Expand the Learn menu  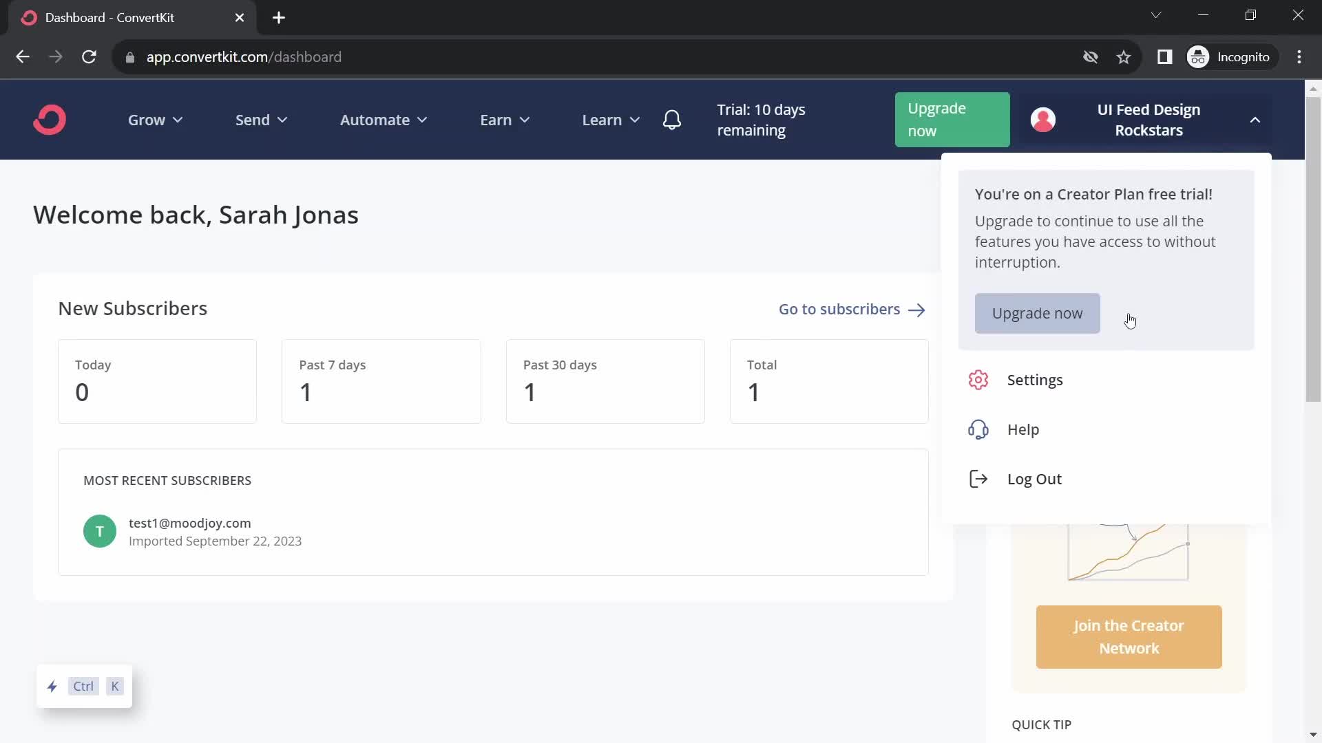tap(611, 120)
